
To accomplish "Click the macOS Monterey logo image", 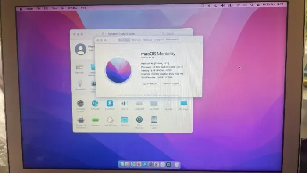I will (118, 70).
